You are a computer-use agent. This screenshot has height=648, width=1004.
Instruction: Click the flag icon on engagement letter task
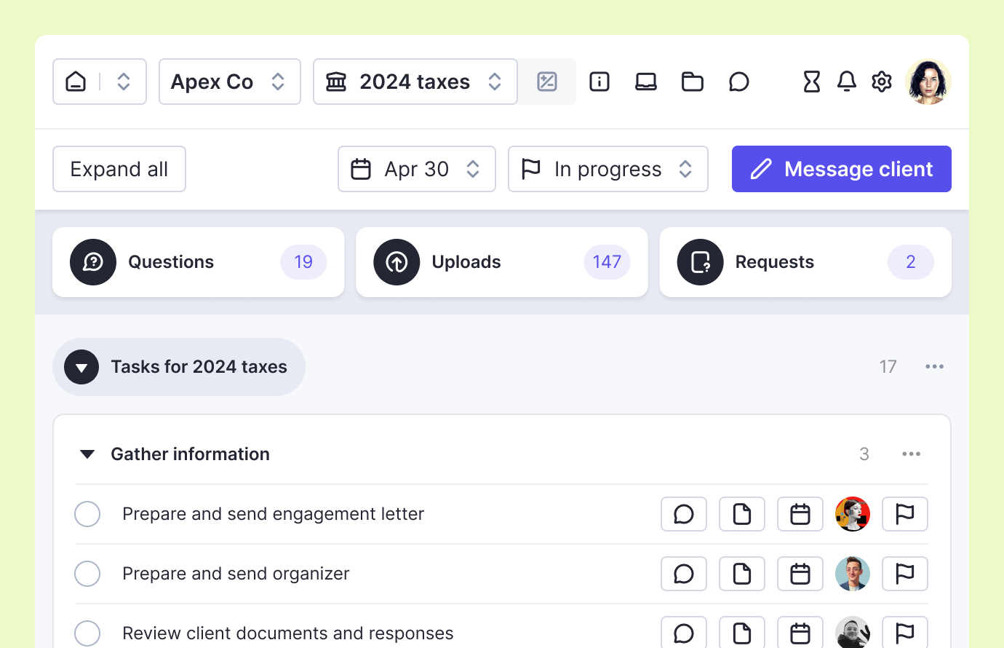[904, 514]
